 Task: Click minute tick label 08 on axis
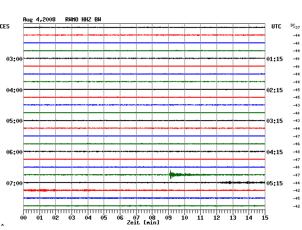152,217
